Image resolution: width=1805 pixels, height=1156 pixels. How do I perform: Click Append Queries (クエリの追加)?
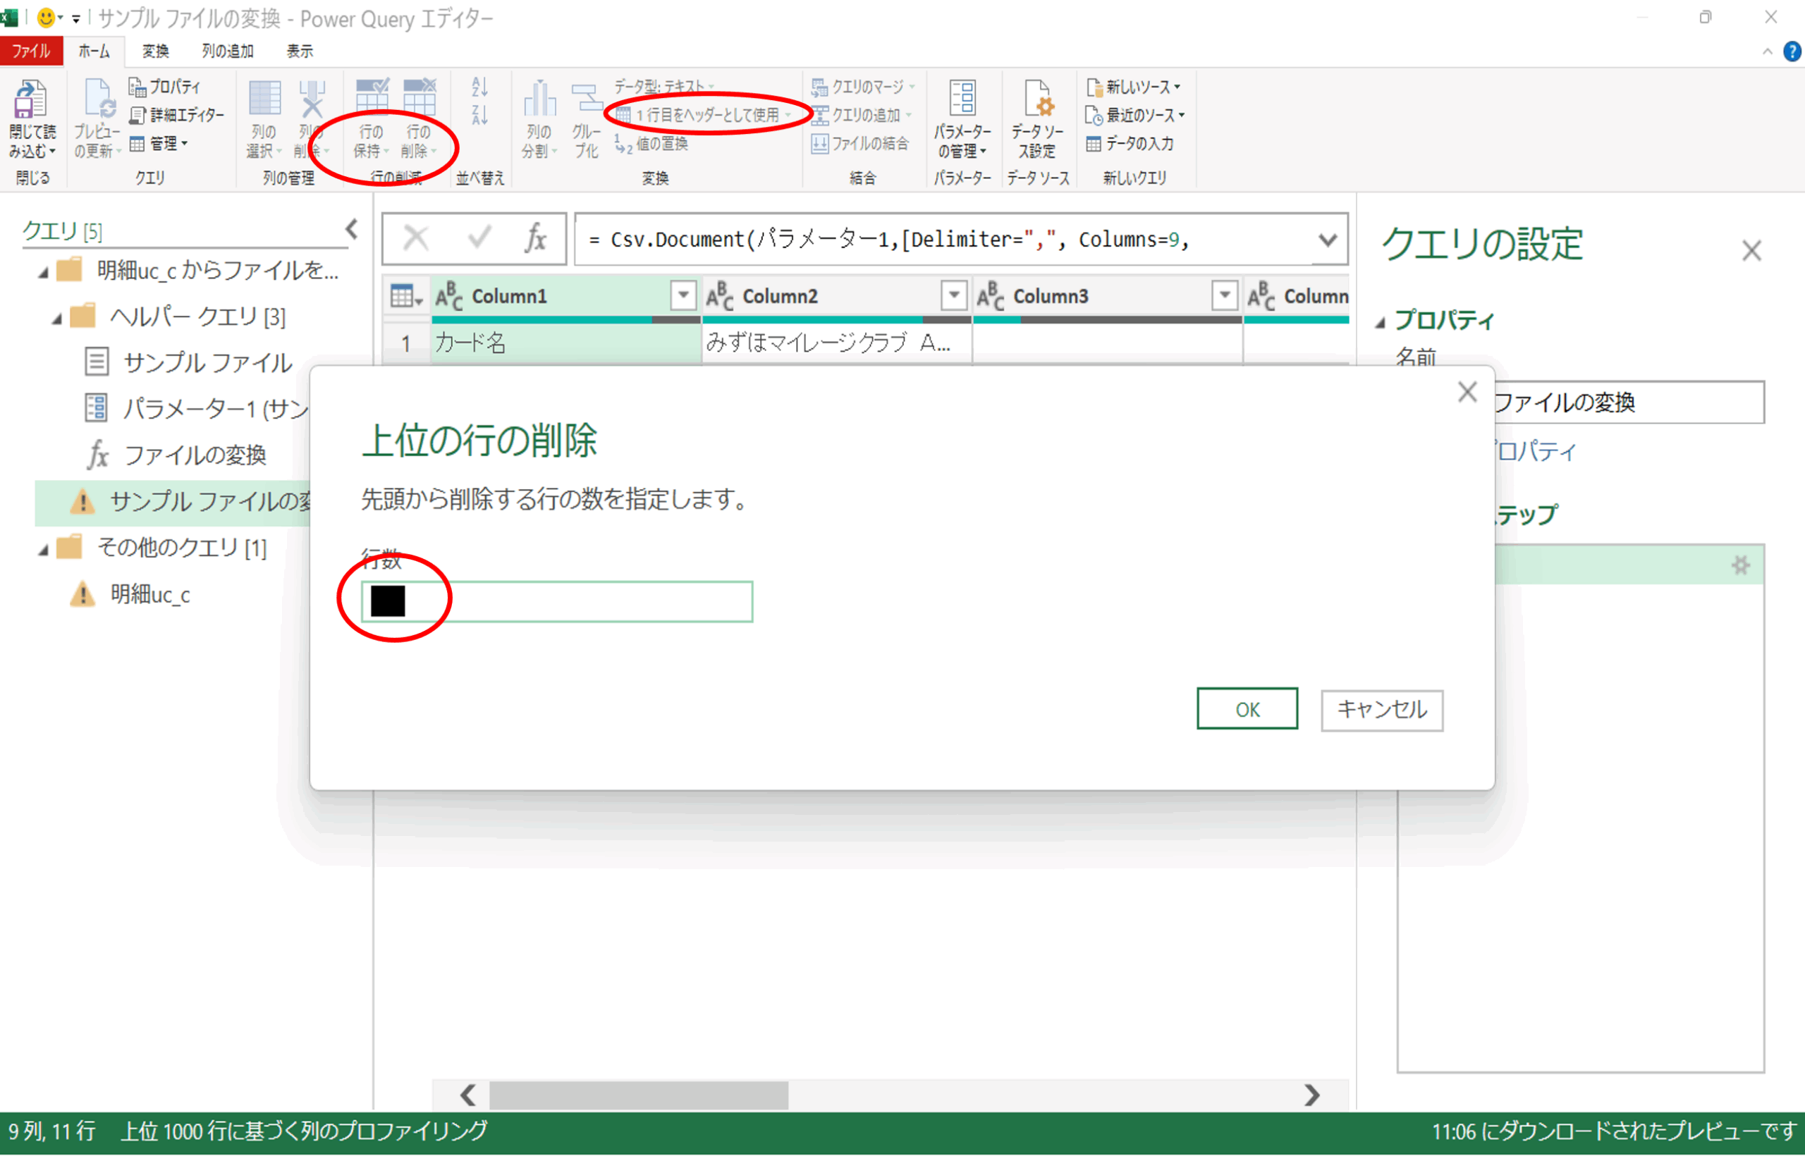pyautogui.click(x=862, y=115)
